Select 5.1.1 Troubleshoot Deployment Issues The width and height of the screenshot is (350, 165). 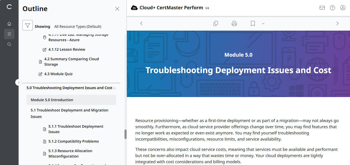[76, 129]
